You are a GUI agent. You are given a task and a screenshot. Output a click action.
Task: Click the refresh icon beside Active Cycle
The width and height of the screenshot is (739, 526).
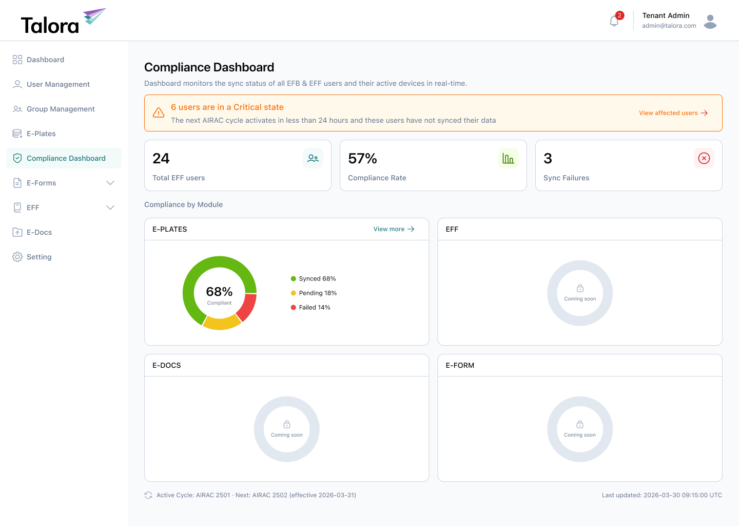click(x=148, y=495)
